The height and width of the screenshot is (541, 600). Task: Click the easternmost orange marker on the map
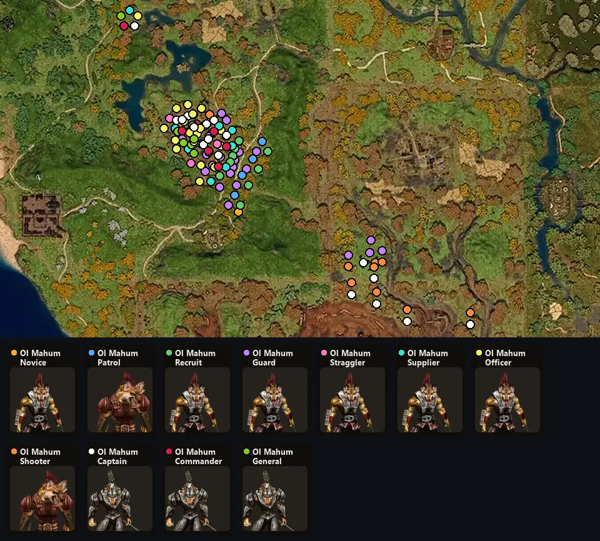coord(470,312)
